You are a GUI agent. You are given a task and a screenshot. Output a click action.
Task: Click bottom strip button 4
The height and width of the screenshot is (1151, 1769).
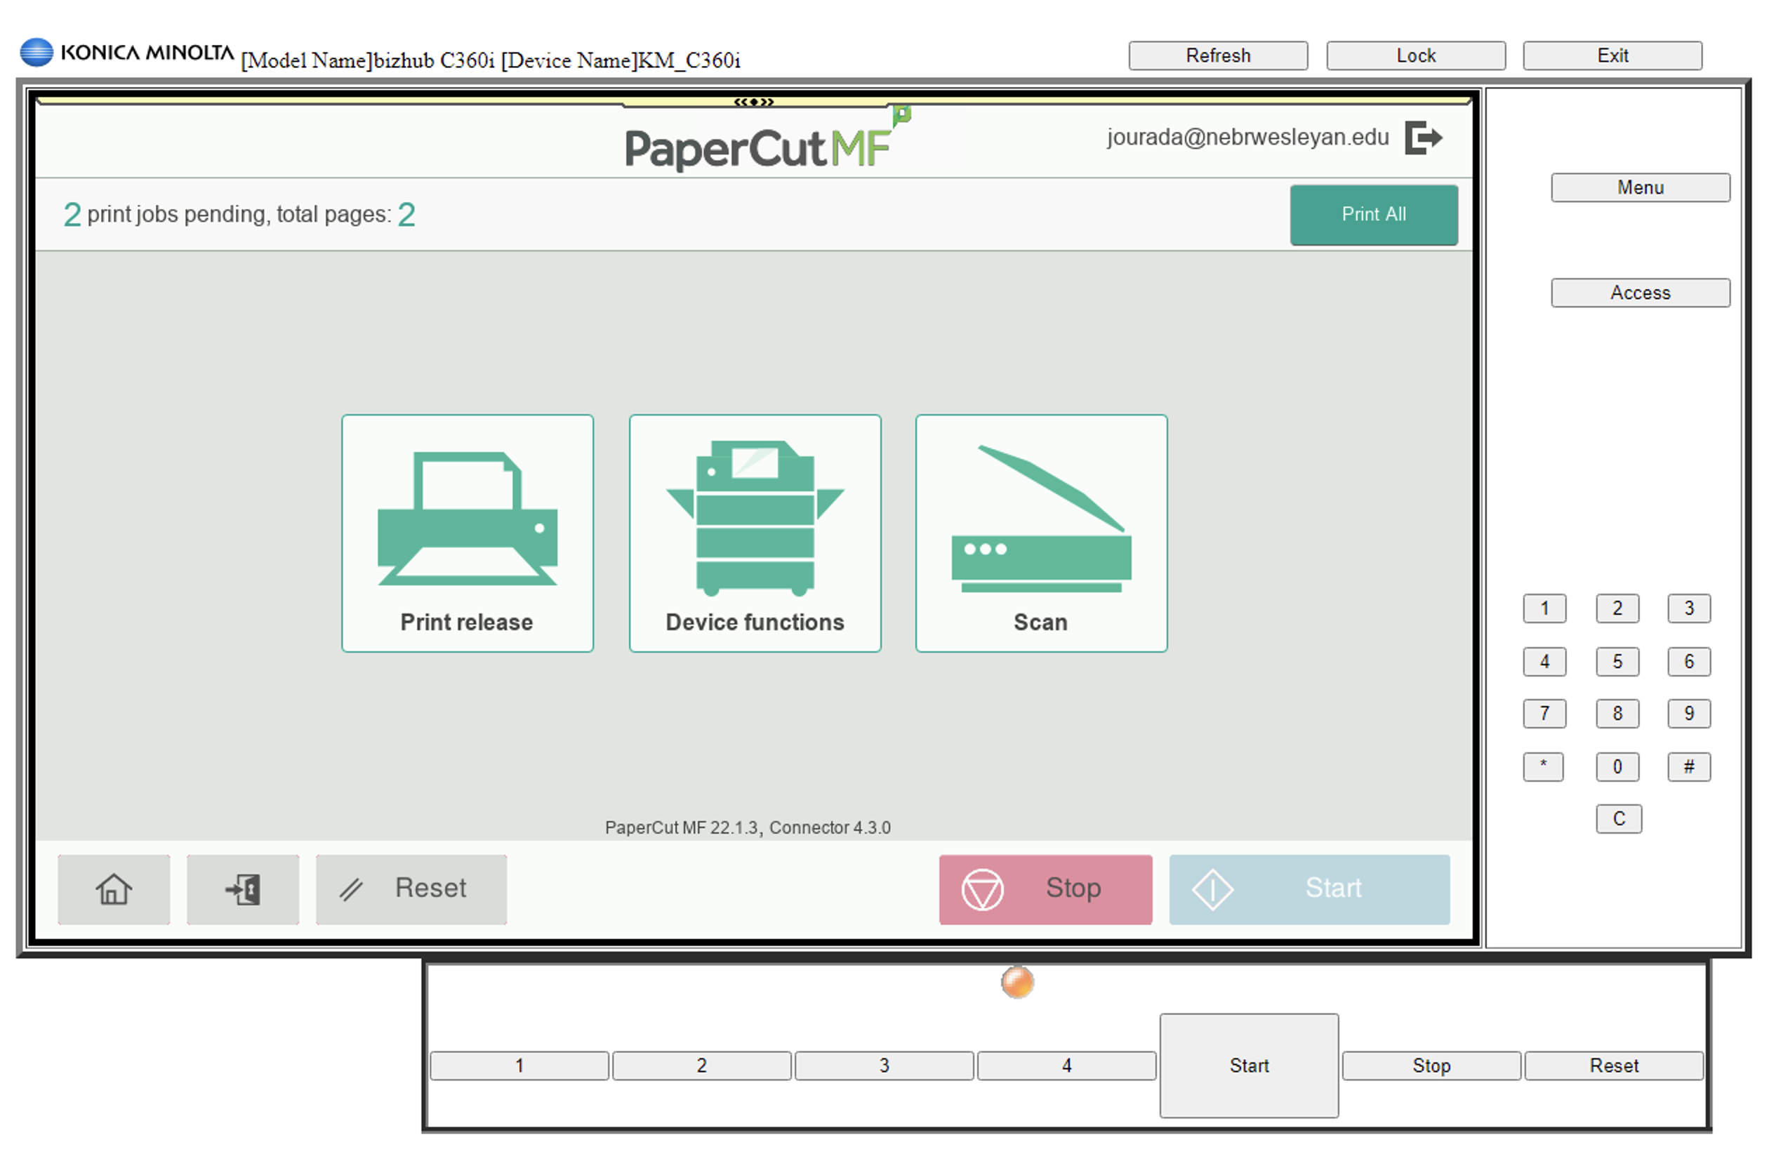coord(1066,1065)
